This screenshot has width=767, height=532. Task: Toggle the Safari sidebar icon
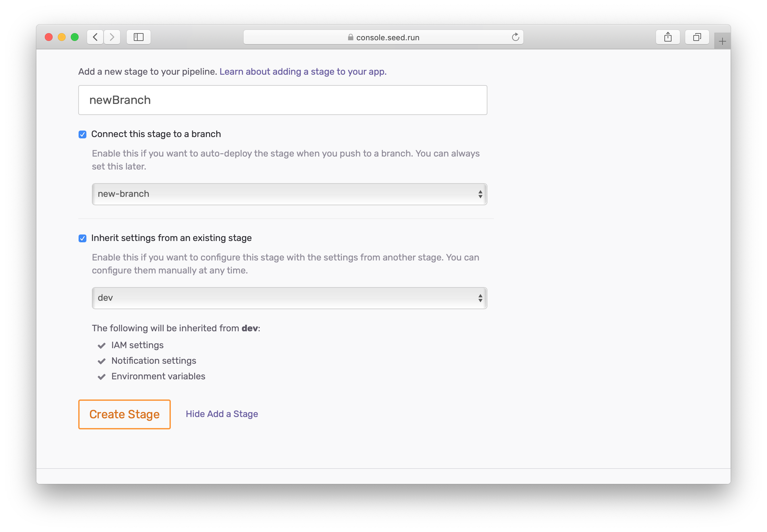(139, 37)
